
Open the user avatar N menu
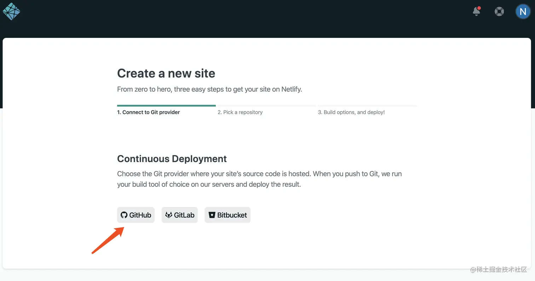pos(523,12)
